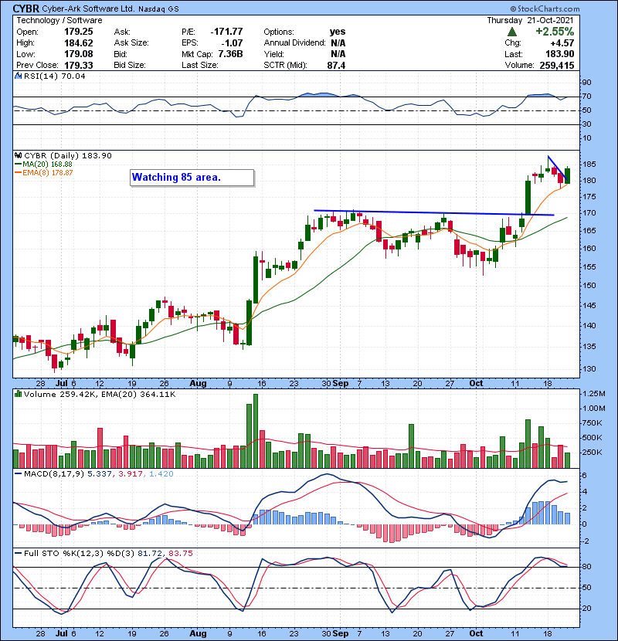The width and height of the screenshot is (618, 641).
Task: Click the 1.25M volume axis label
Action: tap(594, 394)
